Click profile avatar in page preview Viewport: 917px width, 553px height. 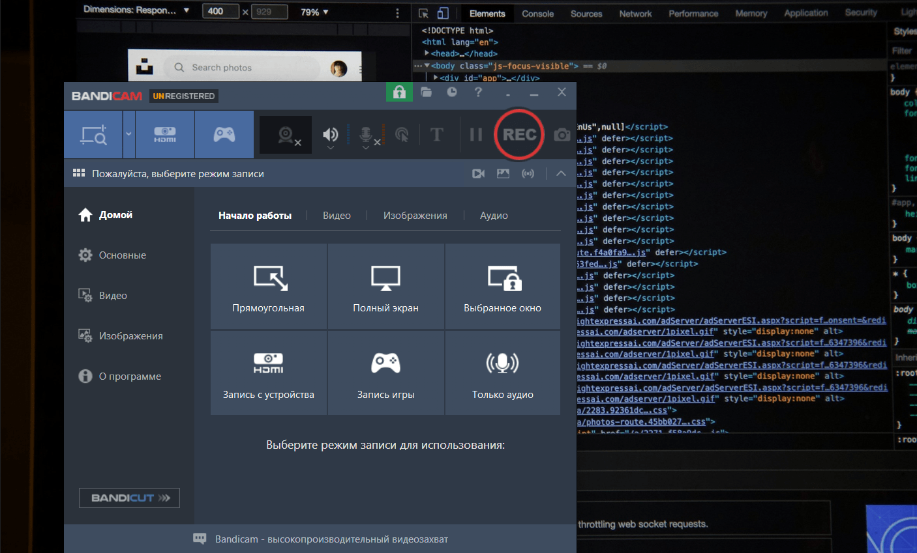click(x=338, y=68)
